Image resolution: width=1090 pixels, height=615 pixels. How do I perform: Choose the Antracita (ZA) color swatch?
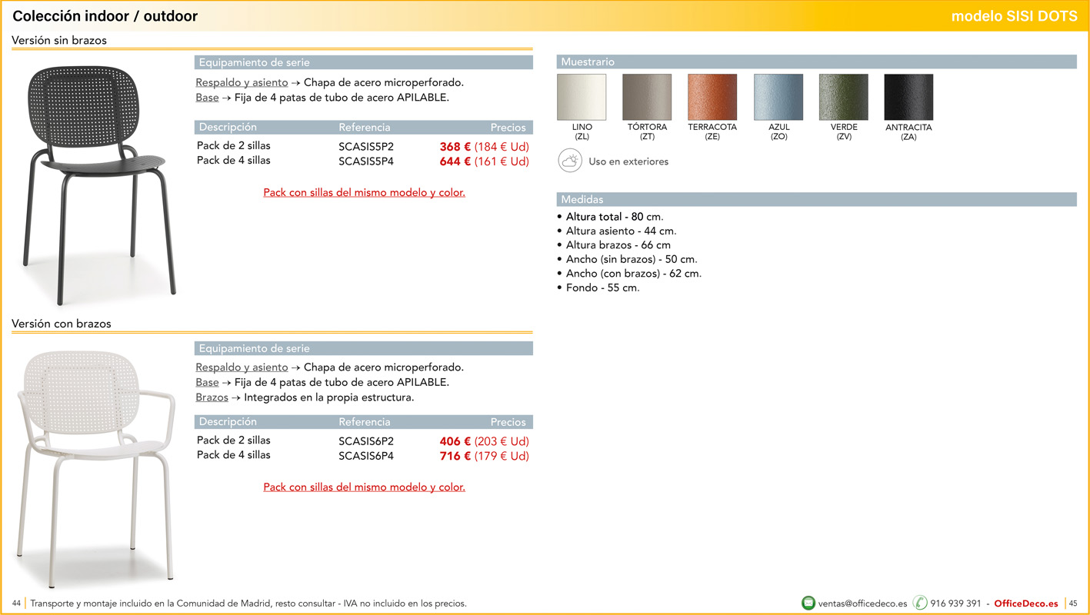[908, 98]
